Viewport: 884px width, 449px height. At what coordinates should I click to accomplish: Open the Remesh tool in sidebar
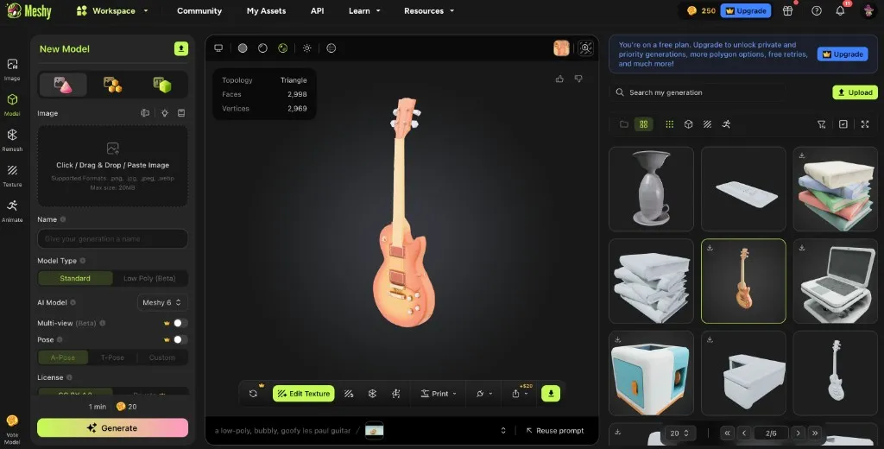[x=12, y=140]
